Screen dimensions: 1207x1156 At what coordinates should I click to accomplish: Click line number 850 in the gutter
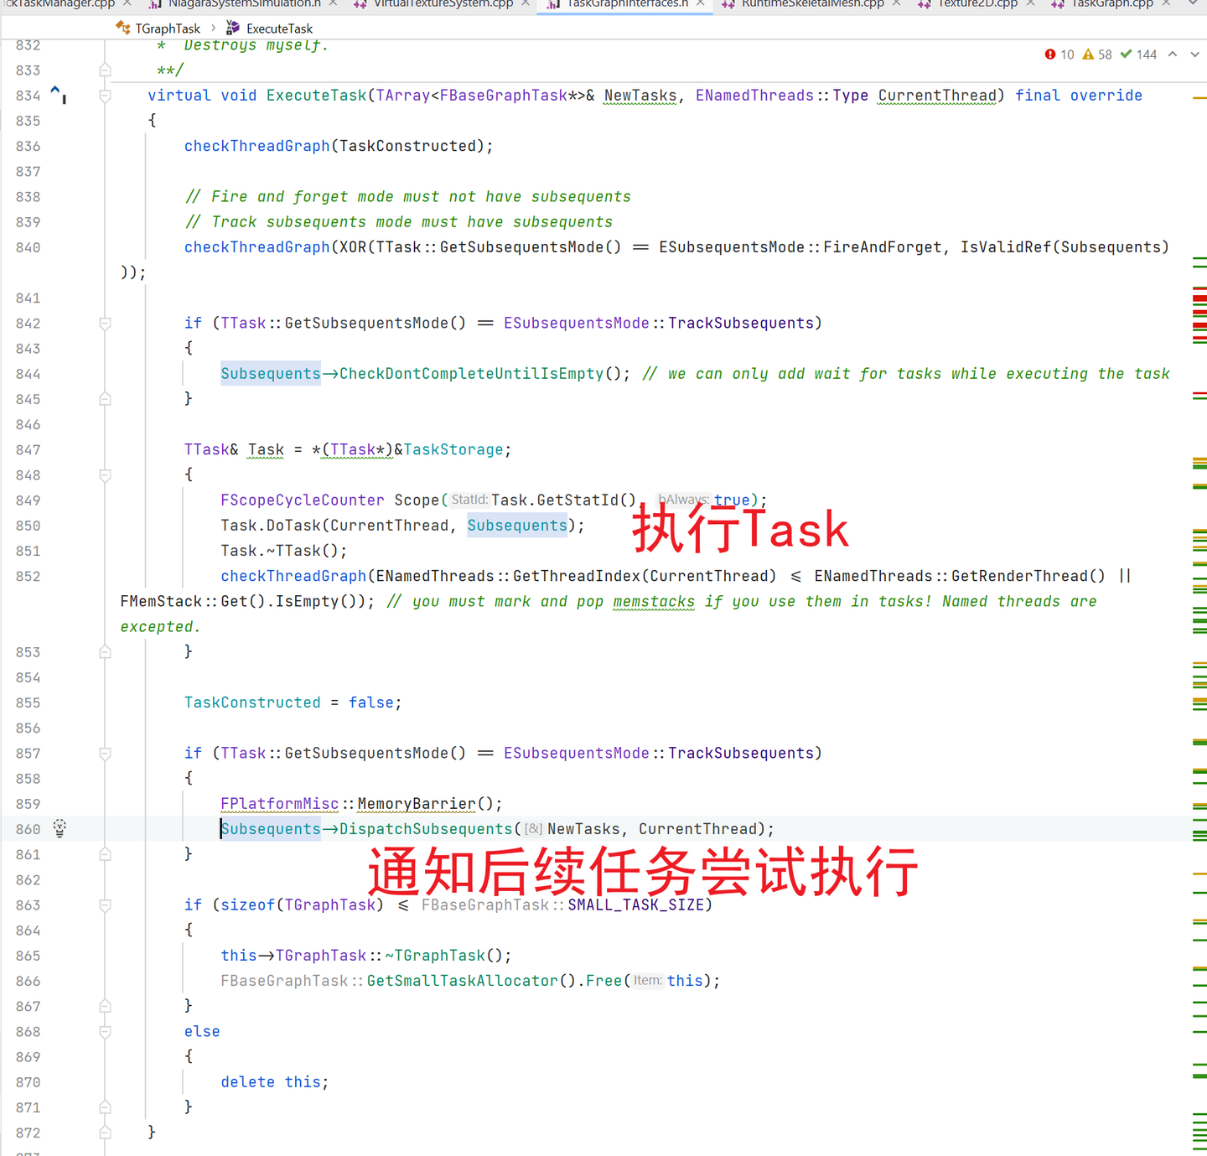[x=28, y=526]
